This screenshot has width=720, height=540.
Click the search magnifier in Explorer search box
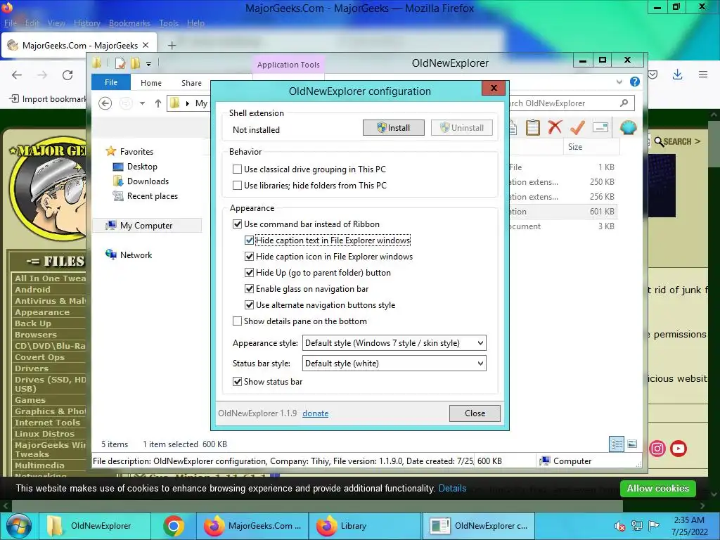pos(624,103)
